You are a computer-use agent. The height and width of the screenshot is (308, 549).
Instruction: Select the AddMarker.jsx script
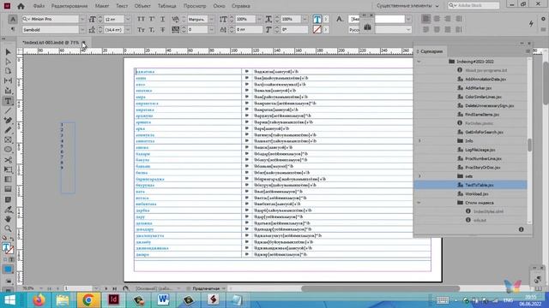(x=471, y=88)
